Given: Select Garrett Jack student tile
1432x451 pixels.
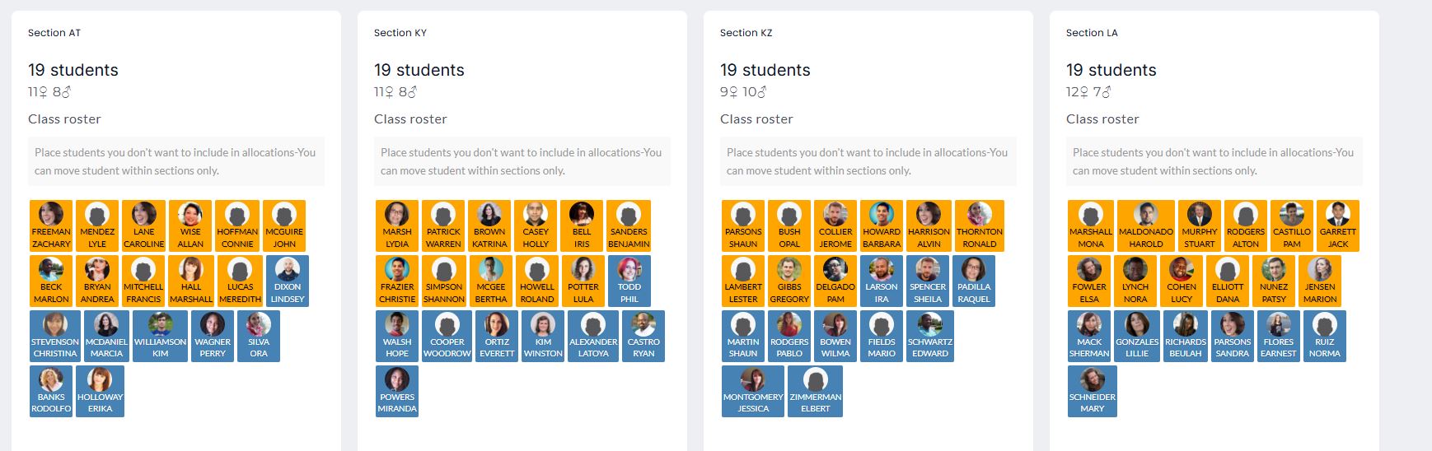Looking at the screenshot, I should coord(1338,225).
